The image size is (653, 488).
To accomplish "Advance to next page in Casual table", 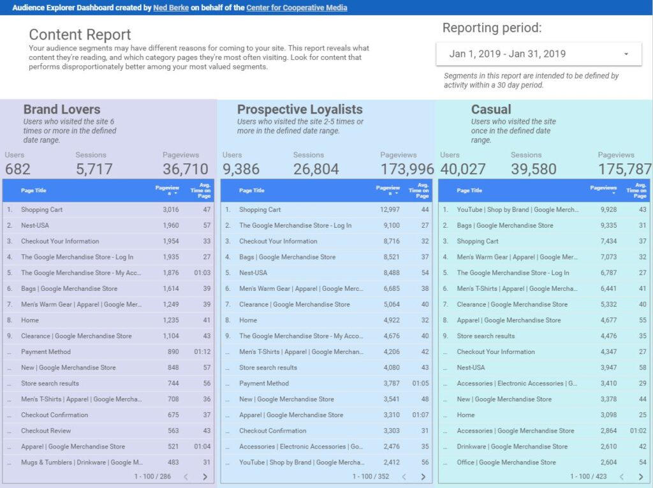I will pos(641,477).
